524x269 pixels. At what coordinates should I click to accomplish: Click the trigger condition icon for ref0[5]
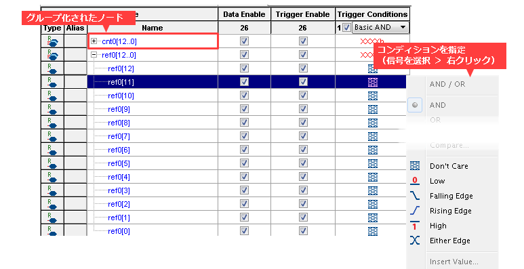click(373, 163)
